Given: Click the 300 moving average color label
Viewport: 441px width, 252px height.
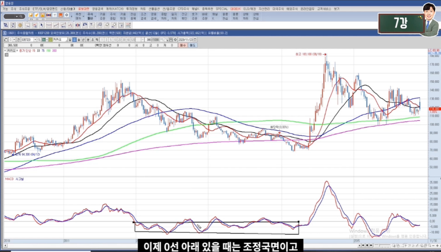Looking at the screenshot, I should tap(55, 50).
